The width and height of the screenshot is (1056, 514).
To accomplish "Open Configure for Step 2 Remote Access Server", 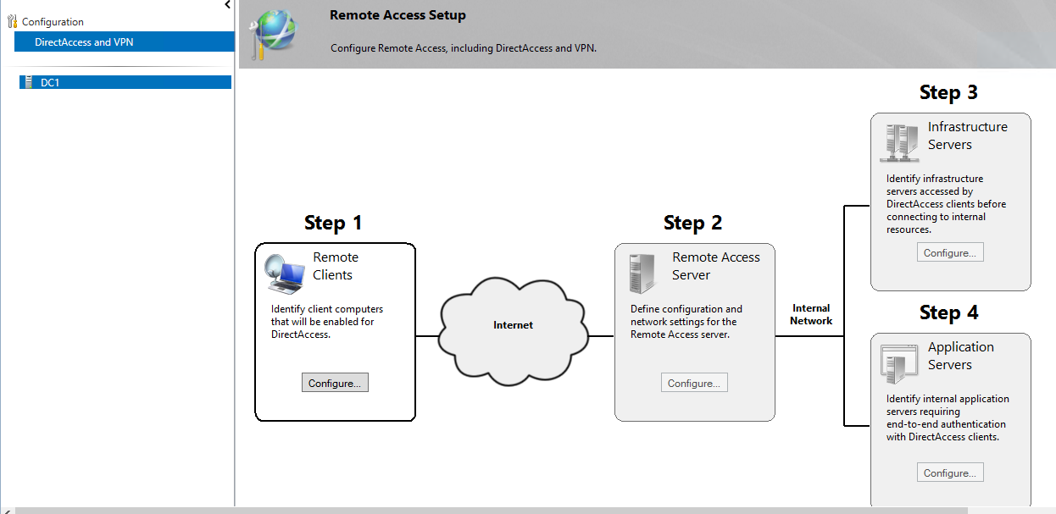I will pyautogui.click(x=694, y=383).
